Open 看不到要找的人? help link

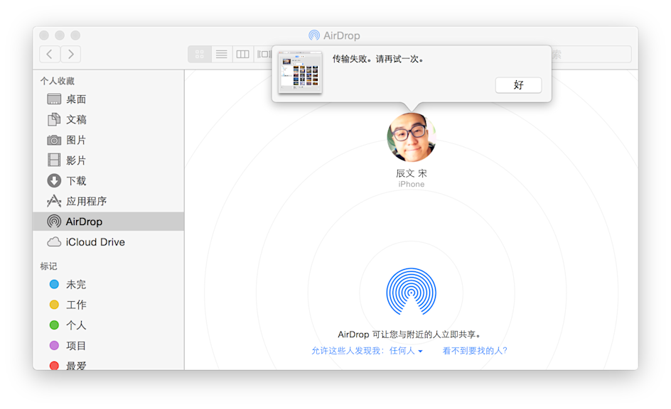[475, 351]
